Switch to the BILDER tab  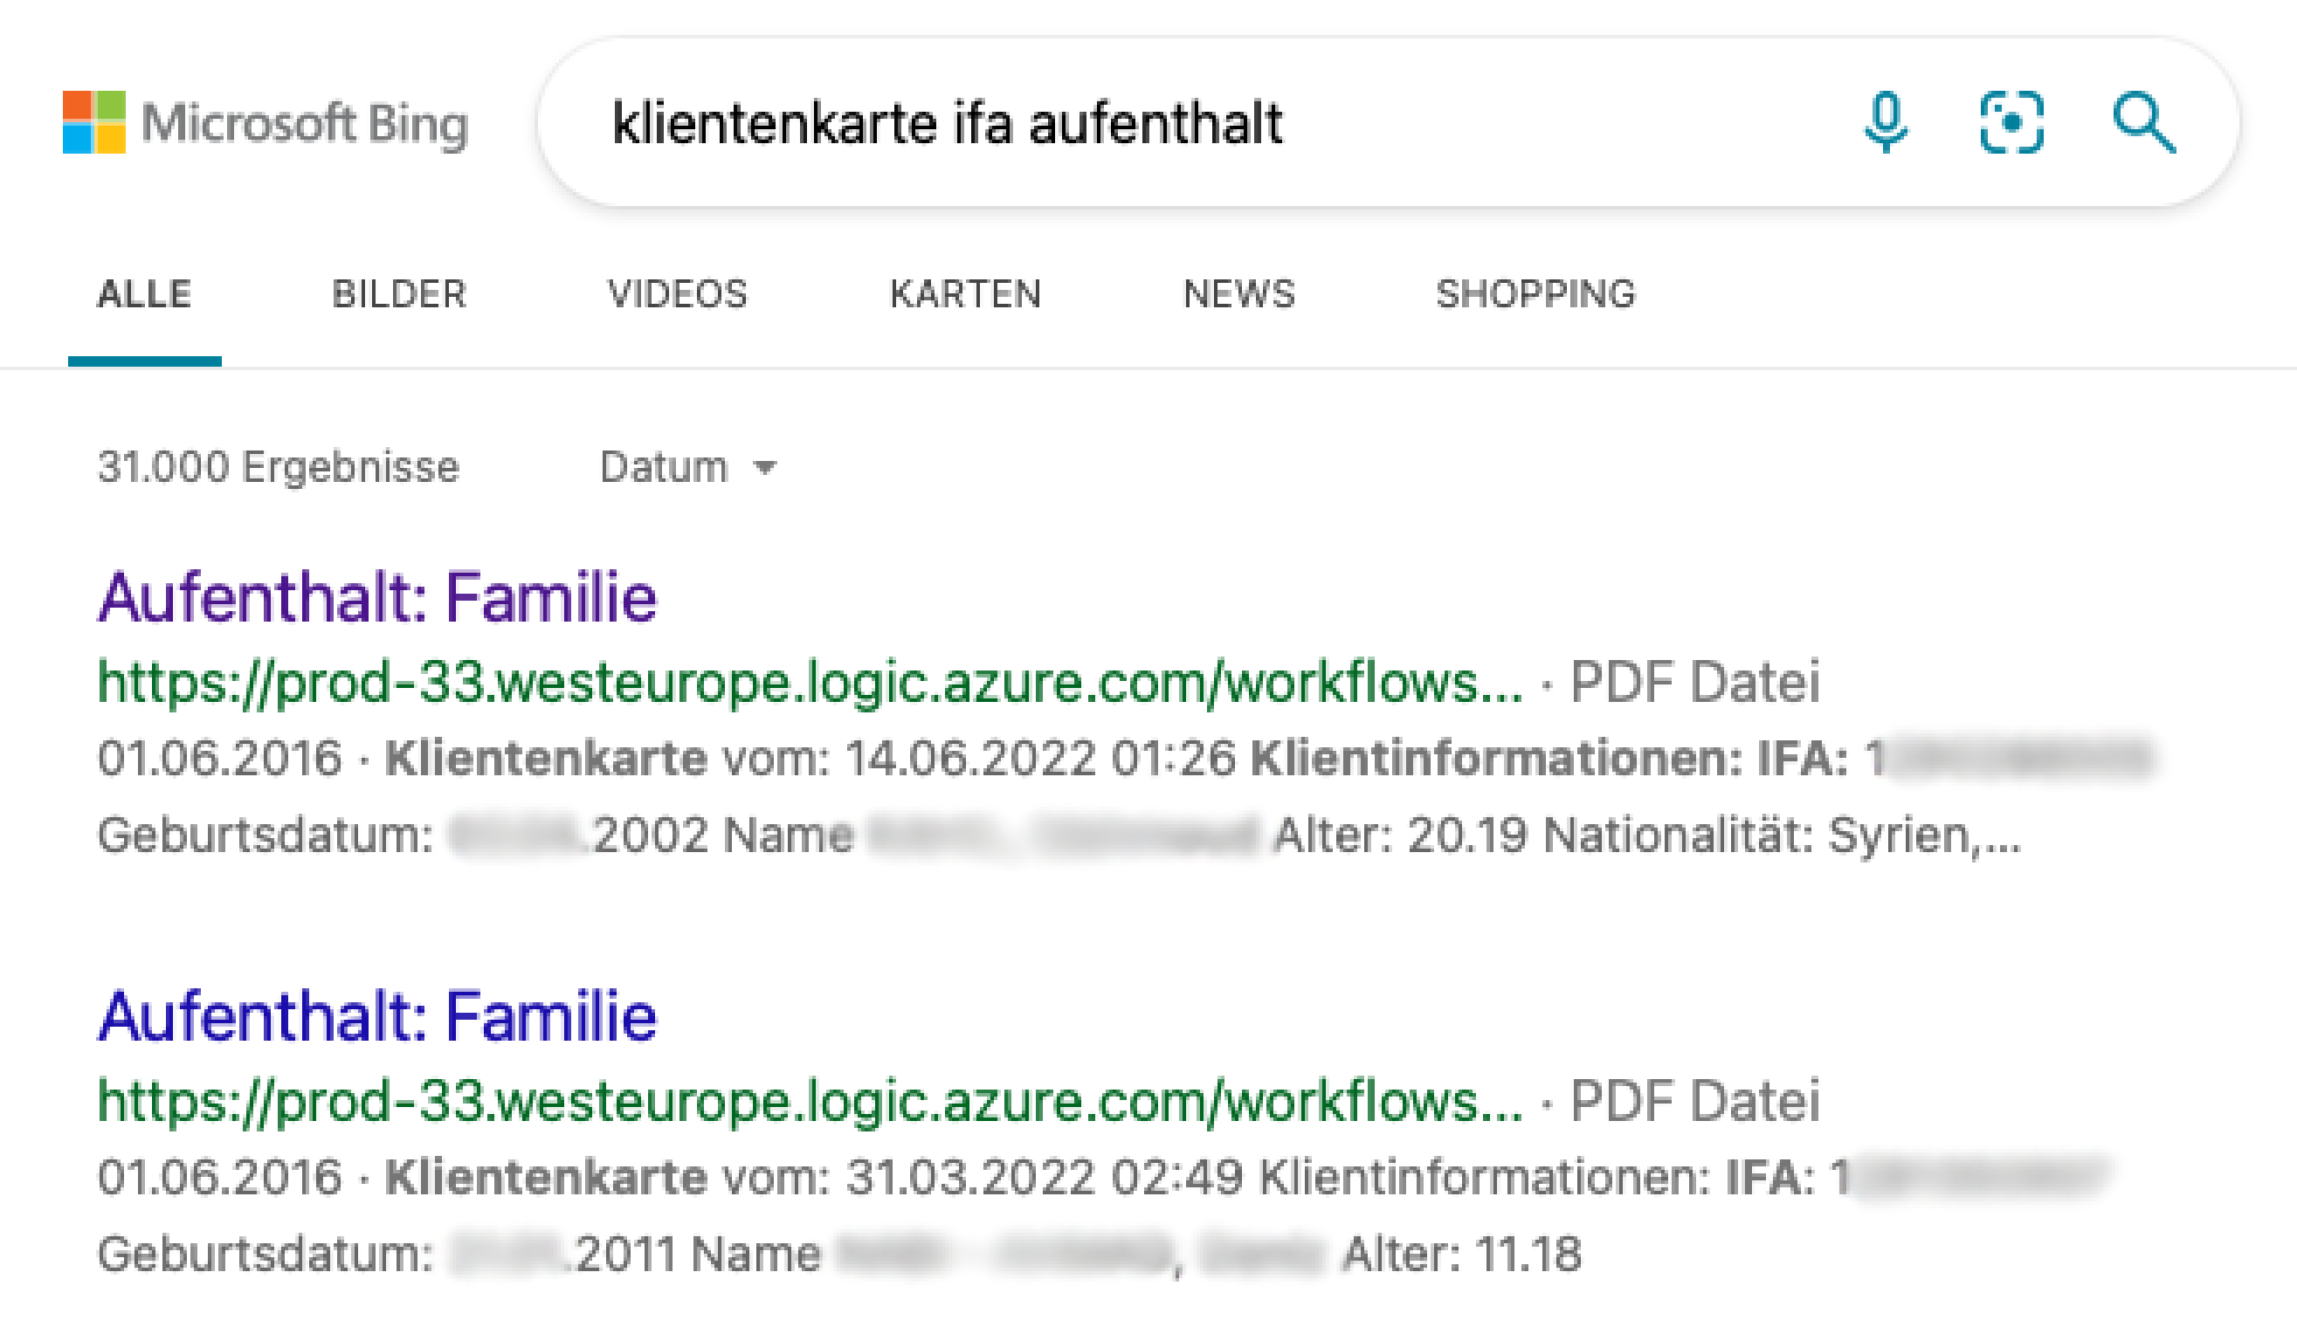[399, 294]
